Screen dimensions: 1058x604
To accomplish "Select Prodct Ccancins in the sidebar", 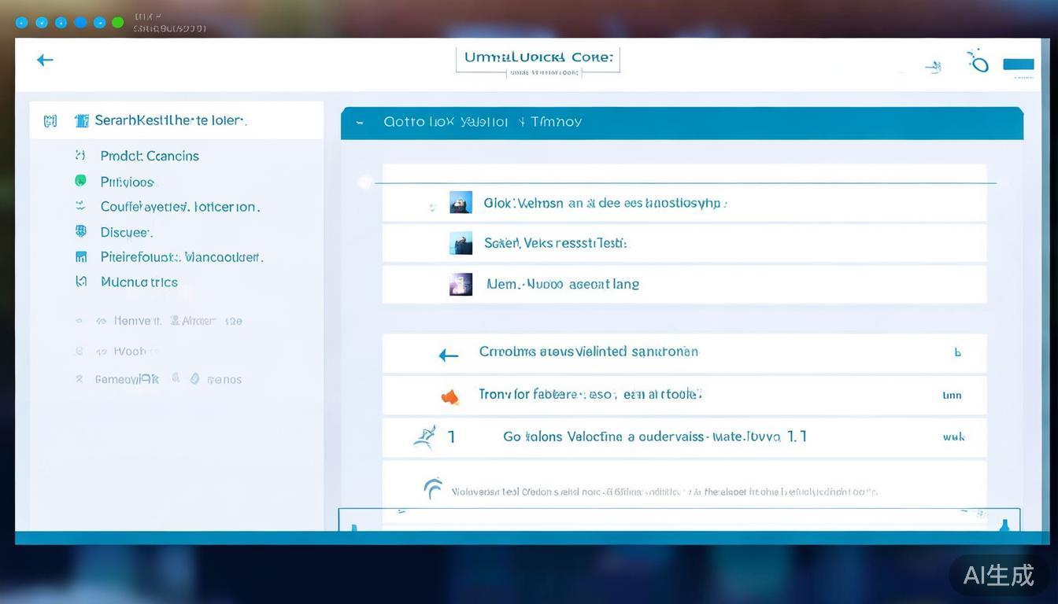I will [x=150, y=156].
